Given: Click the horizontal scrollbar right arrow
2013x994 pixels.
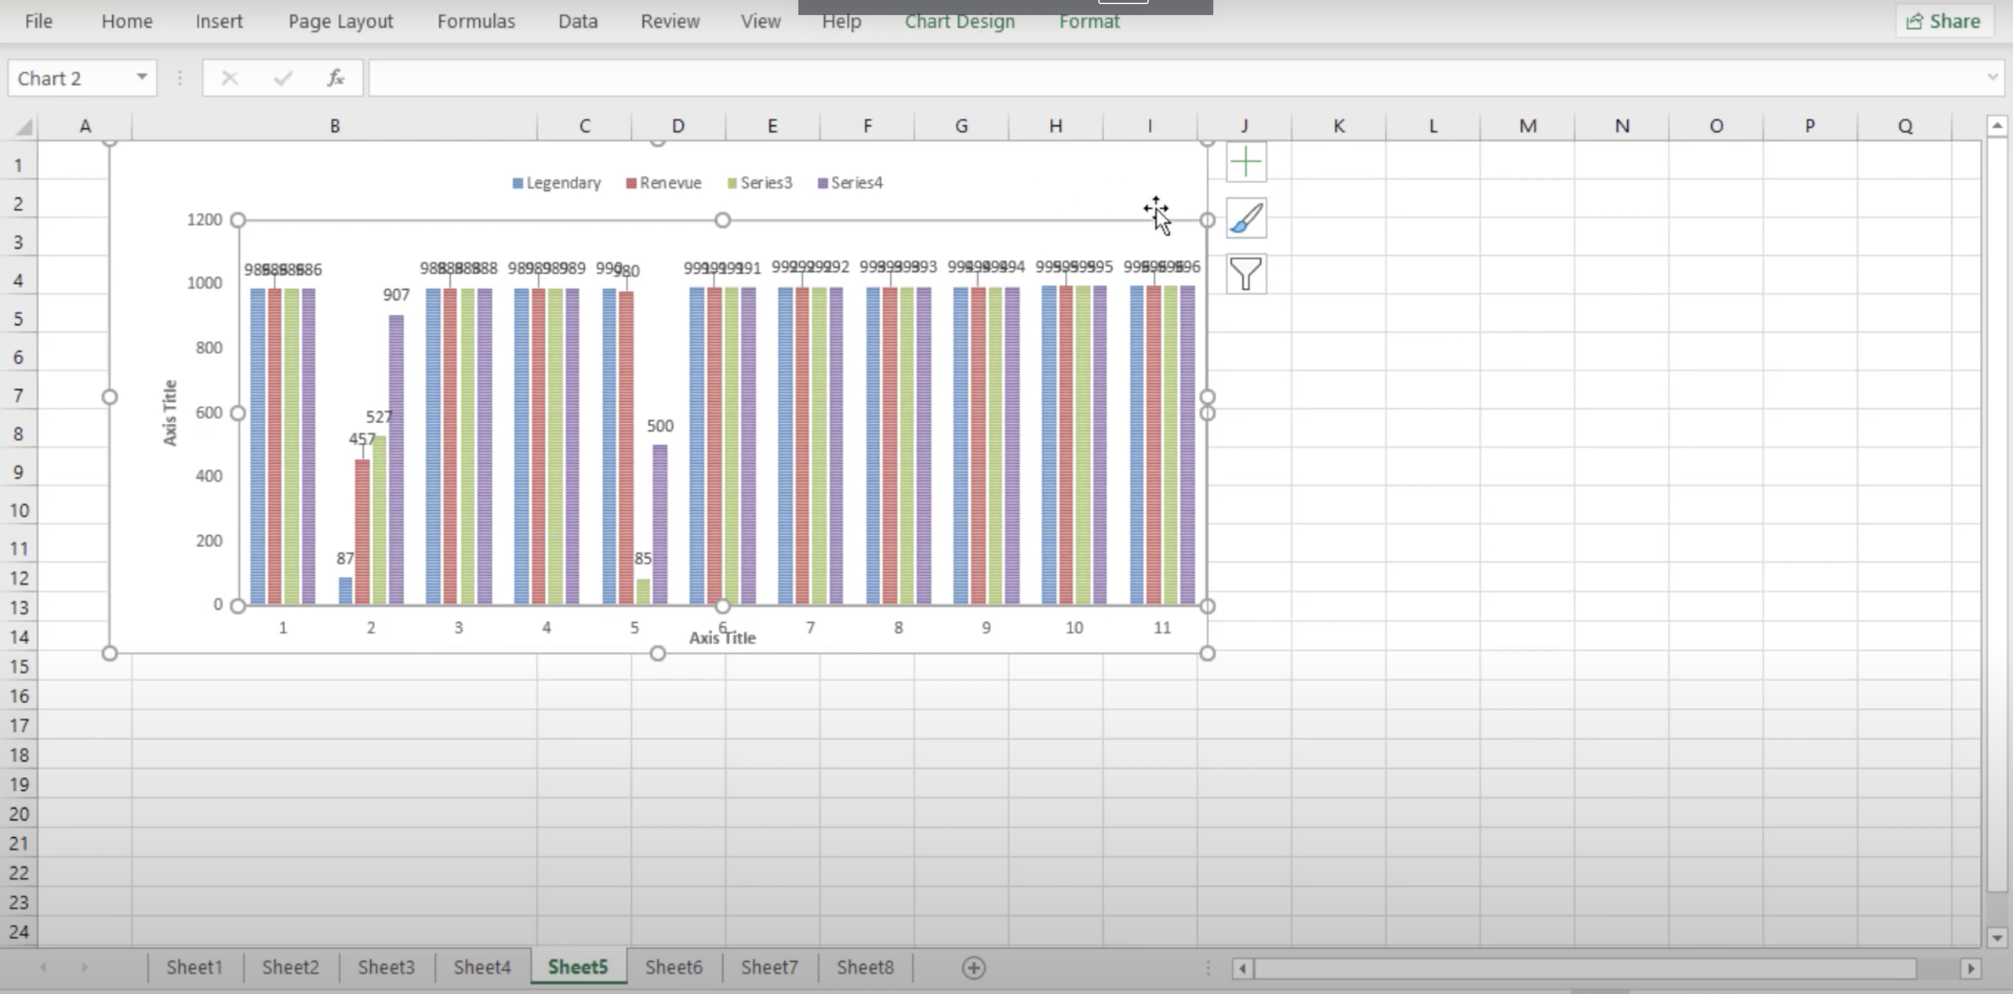Looking at the screenshot, I should [x=1971, y=968].
